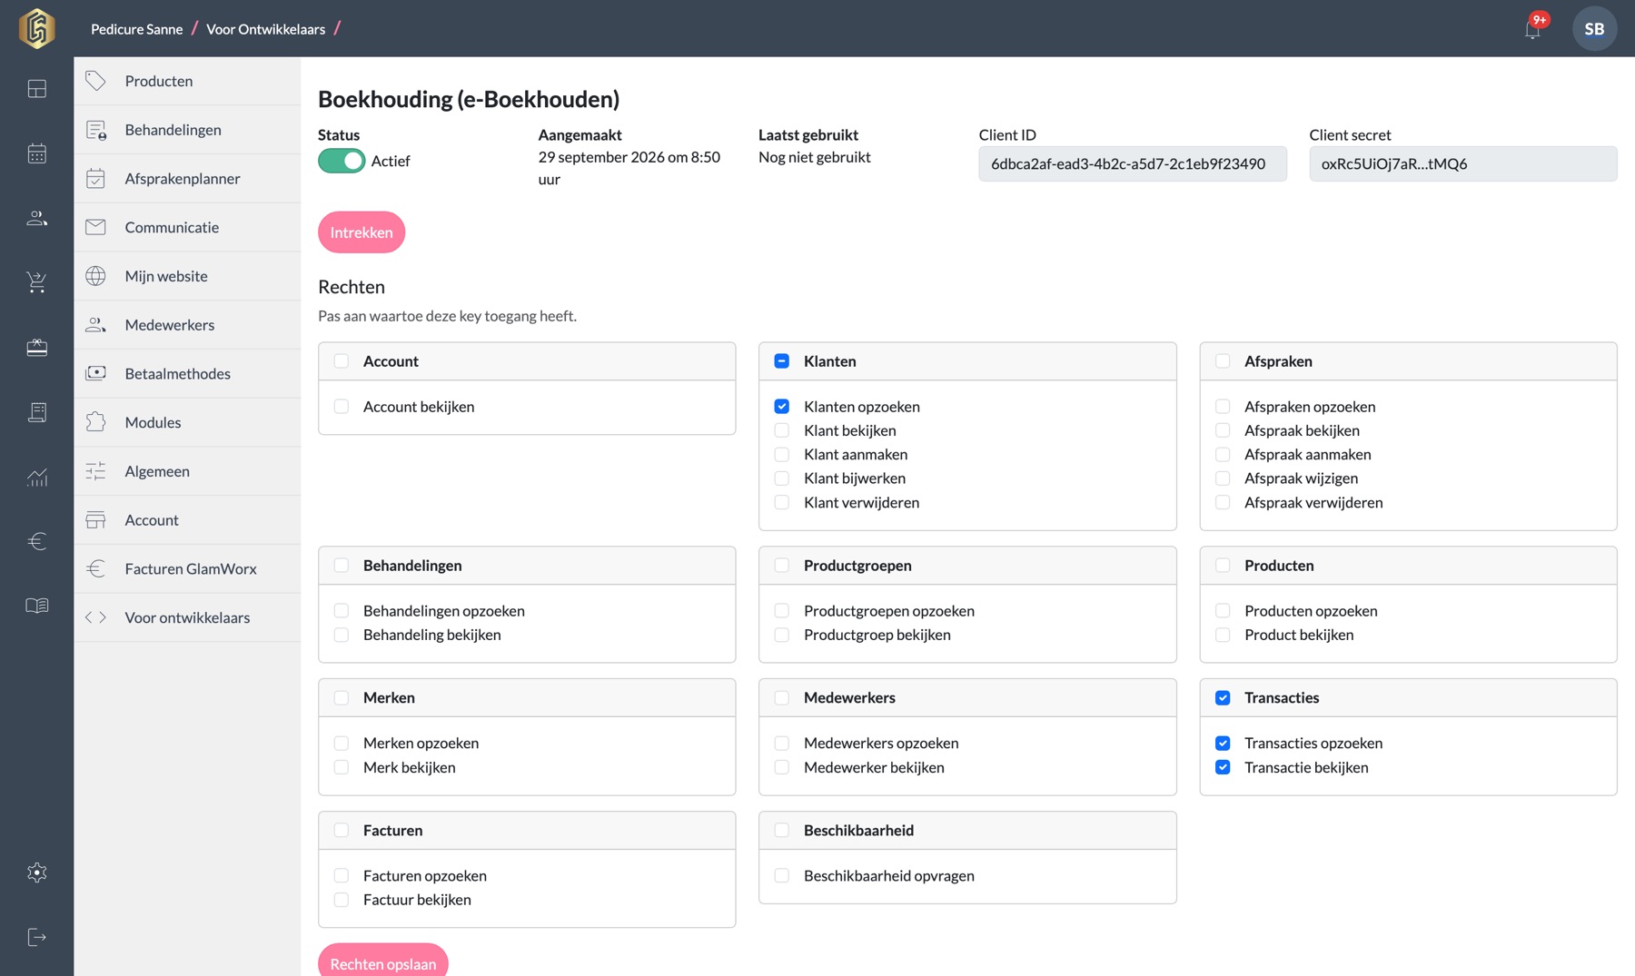Open the euro finance icon in left rail
The image size is (1635, 976).
coord(37,541)
